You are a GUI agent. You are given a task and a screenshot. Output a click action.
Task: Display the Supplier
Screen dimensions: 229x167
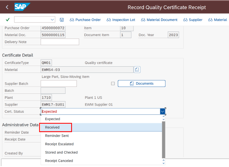tap(193, 20)
